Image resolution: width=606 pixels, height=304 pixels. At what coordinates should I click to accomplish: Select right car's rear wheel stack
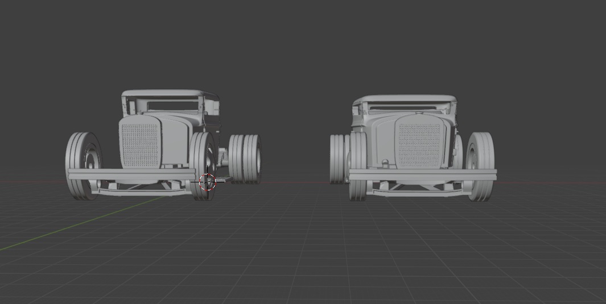click(338, 158)
